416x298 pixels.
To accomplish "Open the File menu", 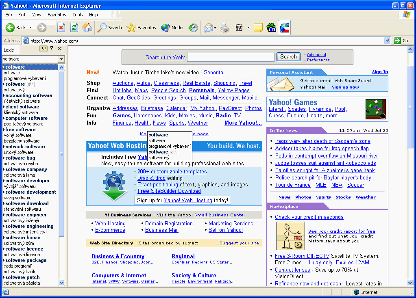I will [9, 15].
